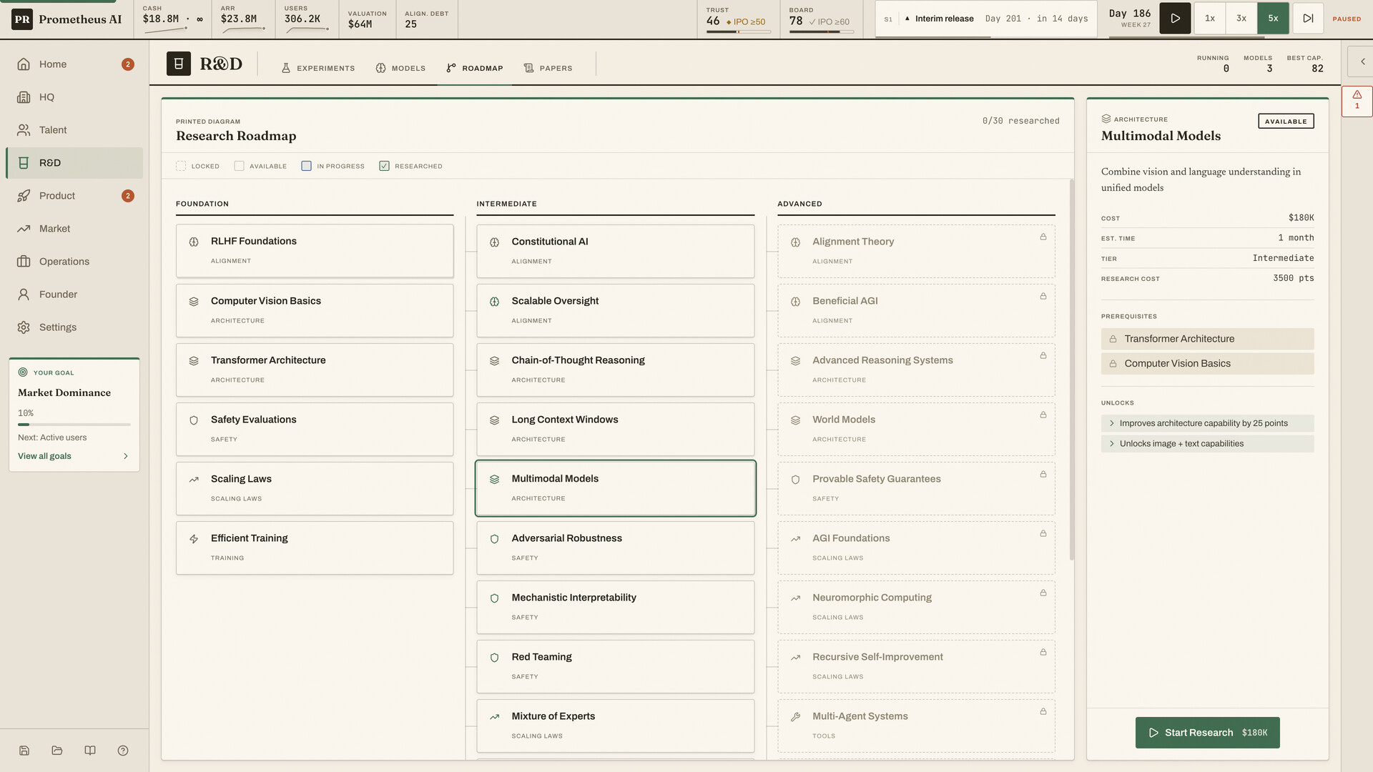The image size is (1373, 772).
Task: Open the Founder person icon
Action: 24,295
